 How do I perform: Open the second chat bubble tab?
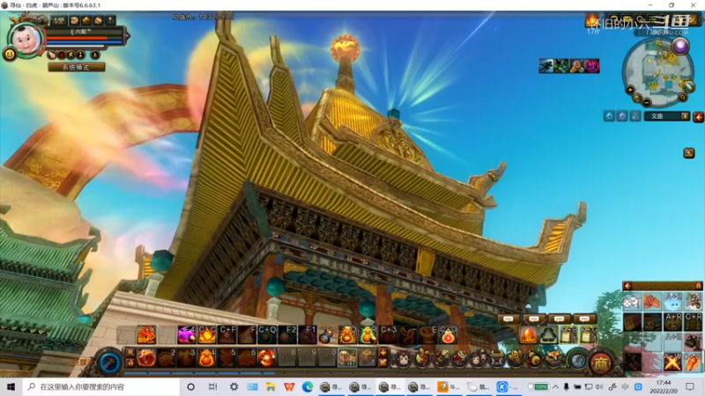point(534,319)
